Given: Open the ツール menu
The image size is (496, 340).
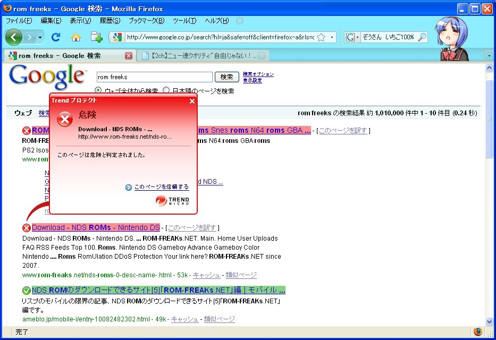Looking at the screenshot, I should click(x=184, y=21).
